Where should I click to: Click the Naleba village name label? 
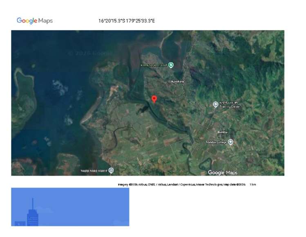click(x=223, y=132)
